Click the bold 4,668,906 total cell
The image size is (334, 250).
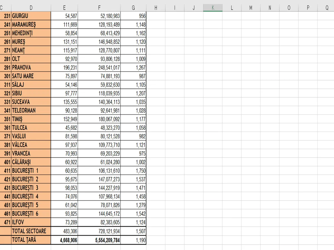pyautogui.click(x=64, y=240)
